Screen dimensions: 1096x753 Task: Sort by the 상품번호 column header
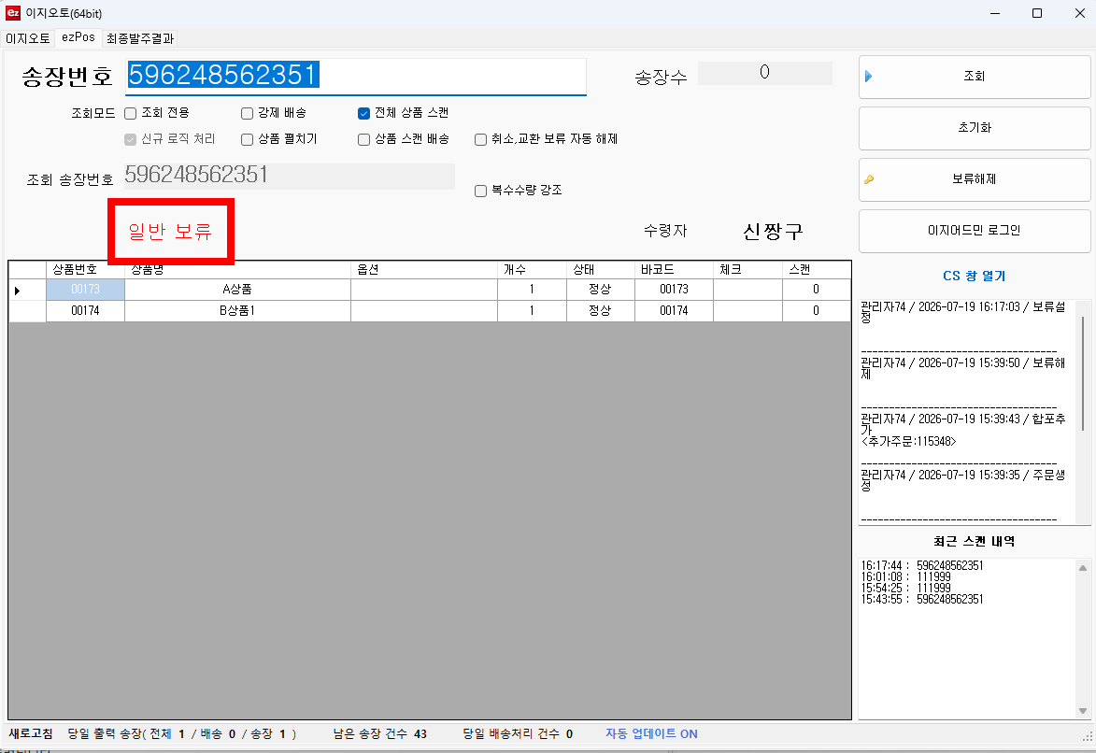coord(85,270)
